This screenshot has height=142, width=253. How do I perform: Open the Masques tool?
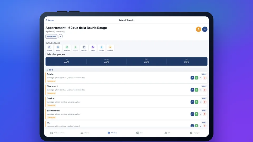110,48
